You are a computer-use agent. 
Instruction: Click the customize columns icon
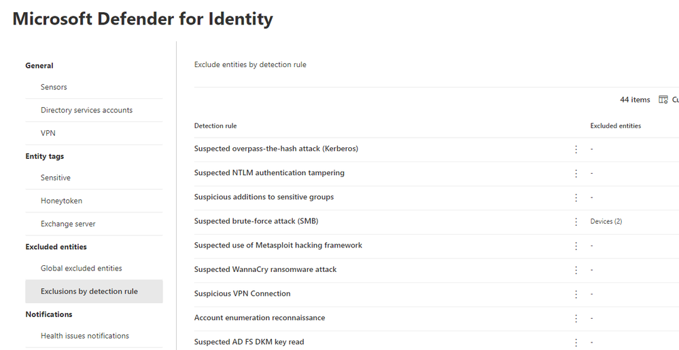pyautogui.click(x=663, y=100)
